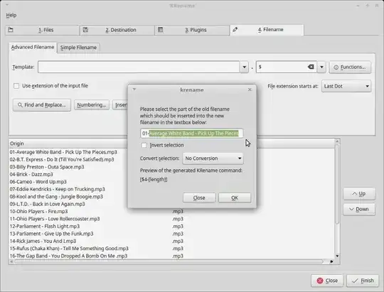The width and height of the screenshot is (384, 292).
Task: Move file up with the Up button
Action: 359,194
